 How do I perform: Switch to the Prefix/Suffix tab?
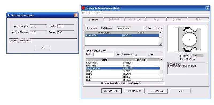click(114, 19)
